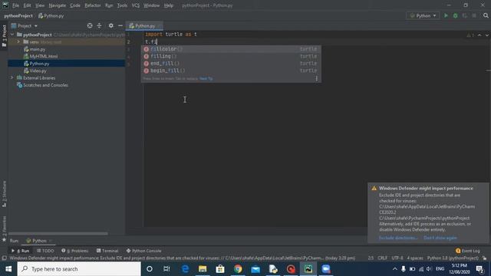Viewport: 491px width, 276px height.
Task: Click 4 spaces indent setting
Action: coord(415,258)
